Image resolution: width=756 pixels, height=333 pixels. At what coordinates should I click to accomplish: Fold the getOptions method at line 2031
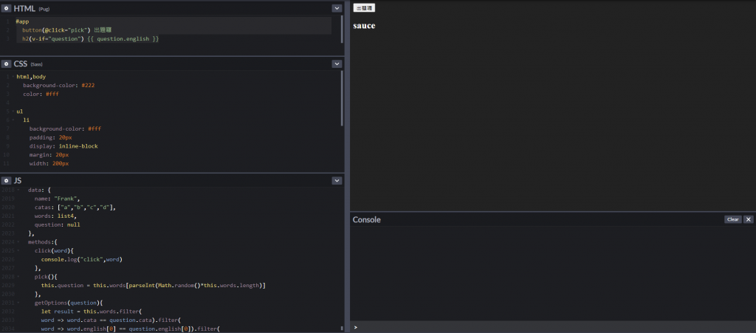click(x=18, y=303)
